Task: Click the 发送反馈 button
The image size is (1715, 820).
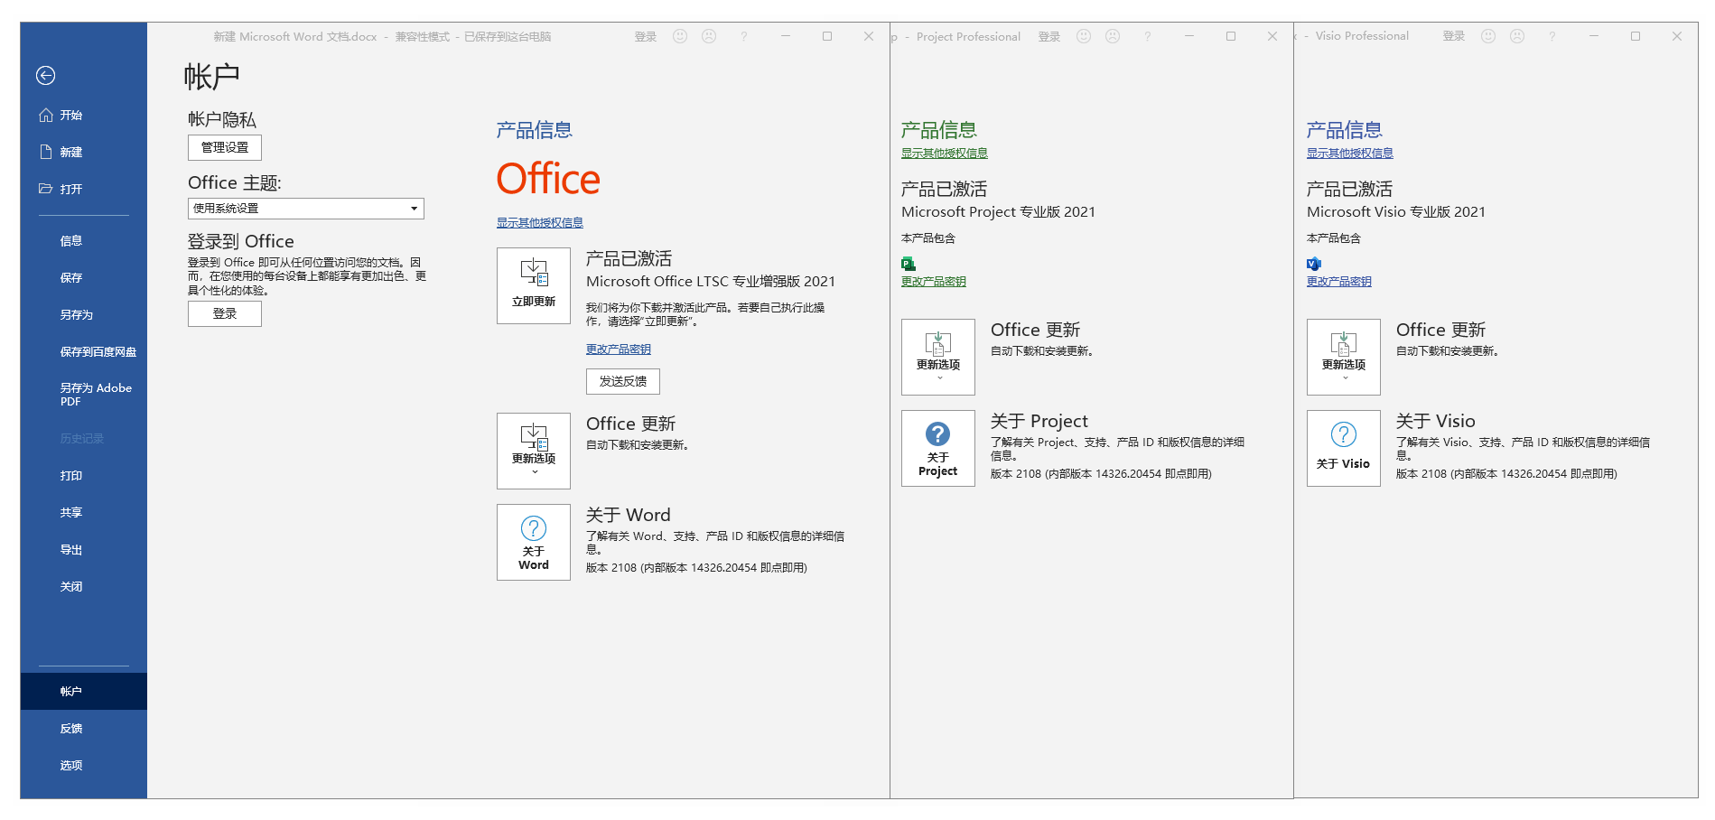Action: coord(623,382)
